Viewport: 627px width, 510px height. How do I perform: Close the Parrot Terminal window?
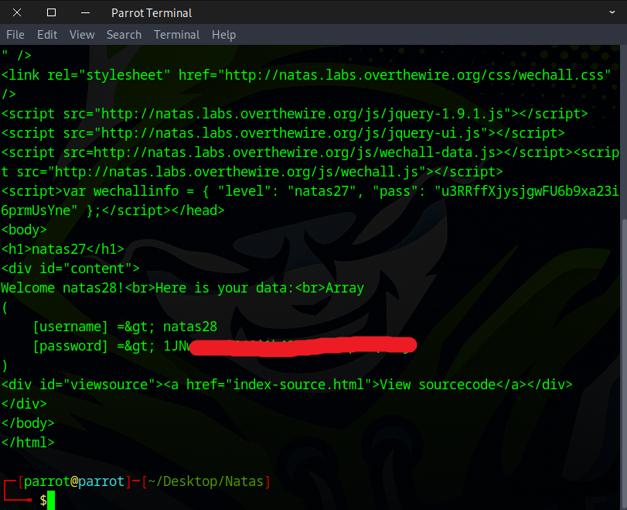point(17,12)
